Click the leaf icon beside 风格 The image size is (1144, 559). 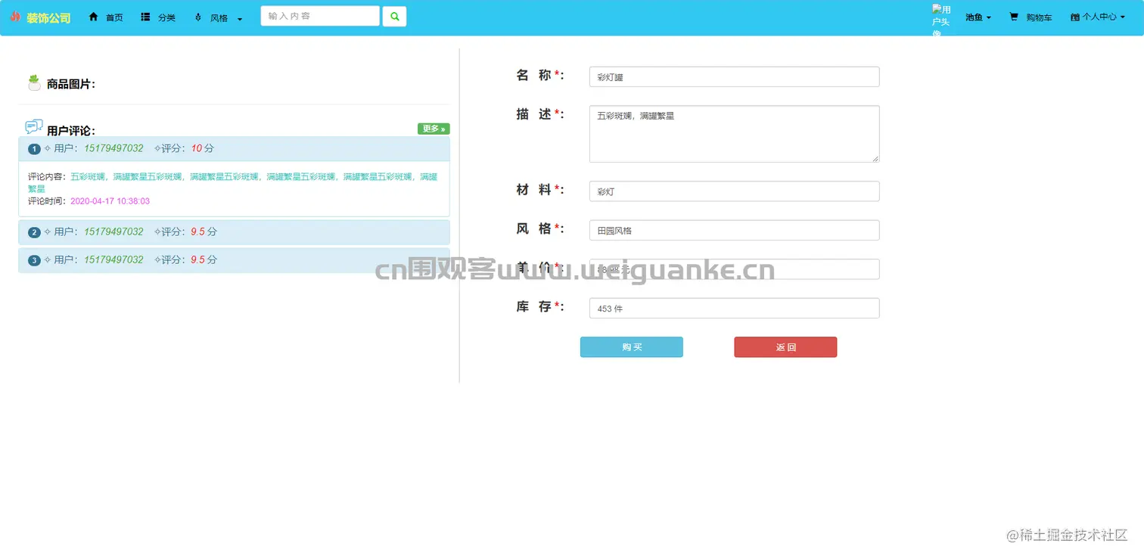(x=198, y=17)
